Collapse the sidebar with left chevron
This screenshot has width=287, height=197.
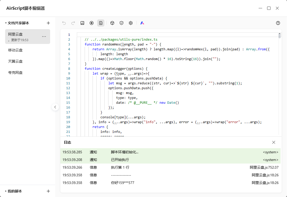click(55, 107)
